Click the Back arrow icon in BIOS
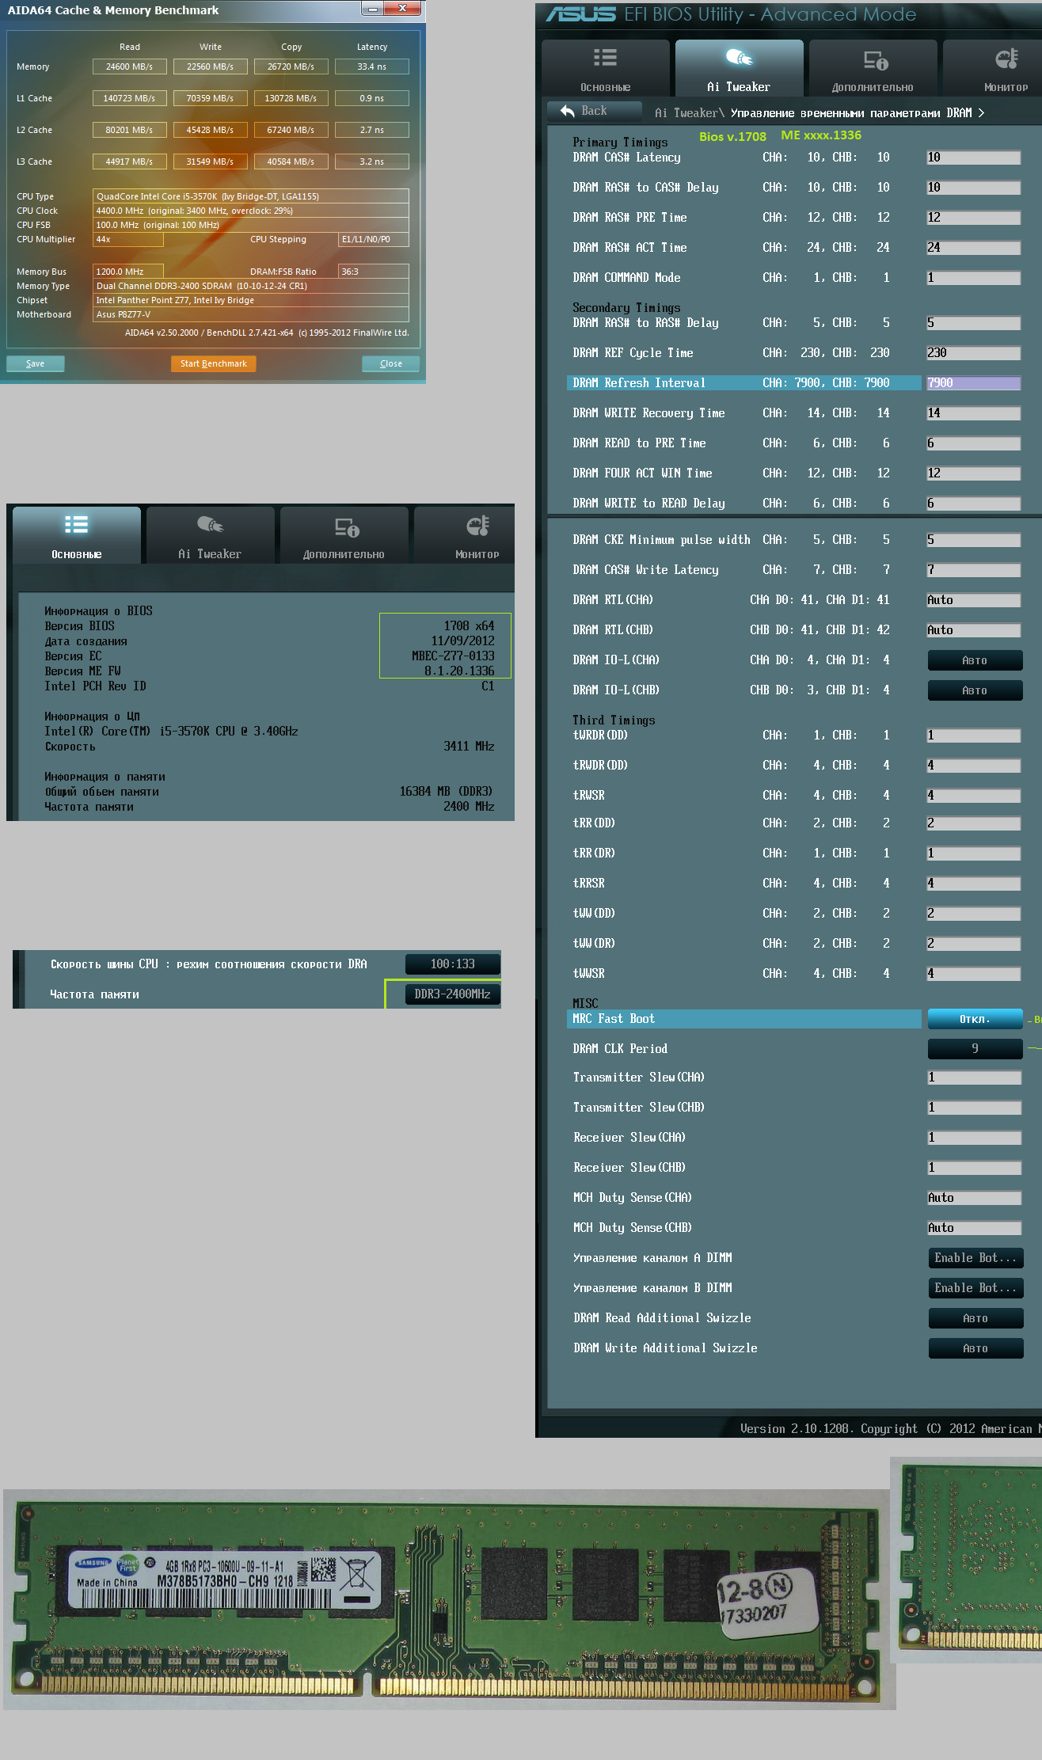This screenshot has height=1760, width=1042. (x=567, y=111)
